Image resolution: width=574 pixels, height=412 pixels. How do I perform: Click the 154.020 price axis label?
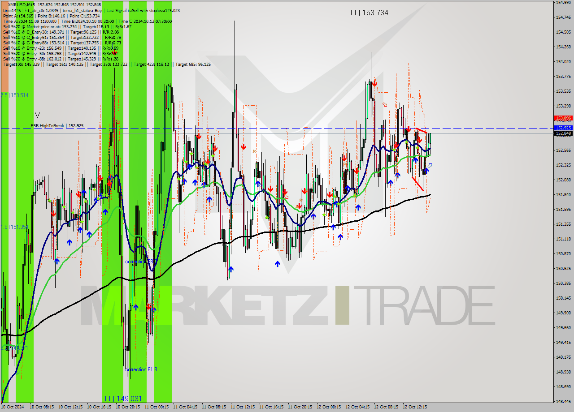point(563,61)
